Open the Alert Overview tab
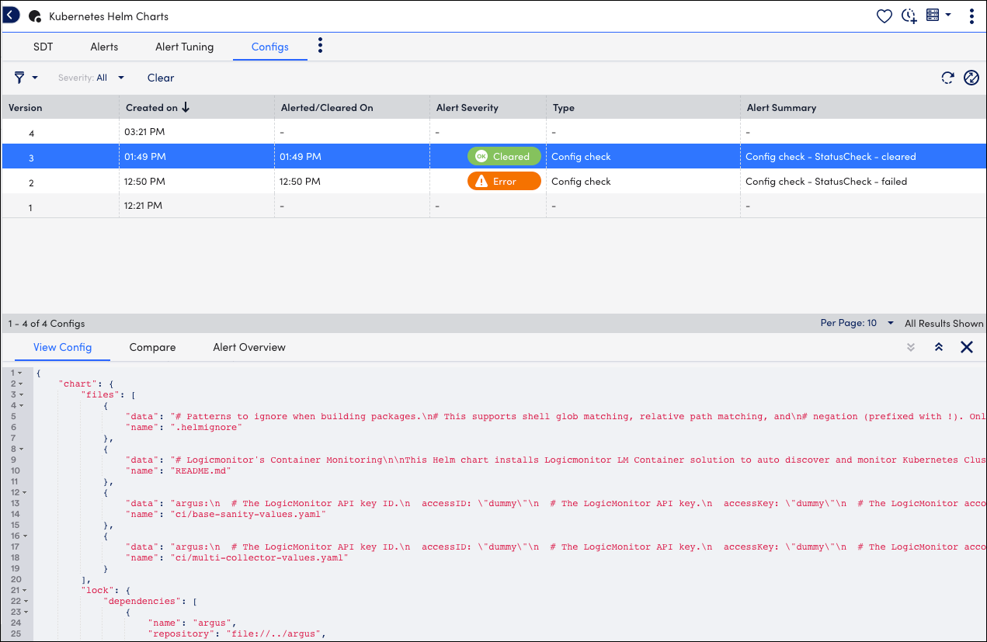This screenshot has height=642, width=987. pyautogui.click(x=249, y=347)
